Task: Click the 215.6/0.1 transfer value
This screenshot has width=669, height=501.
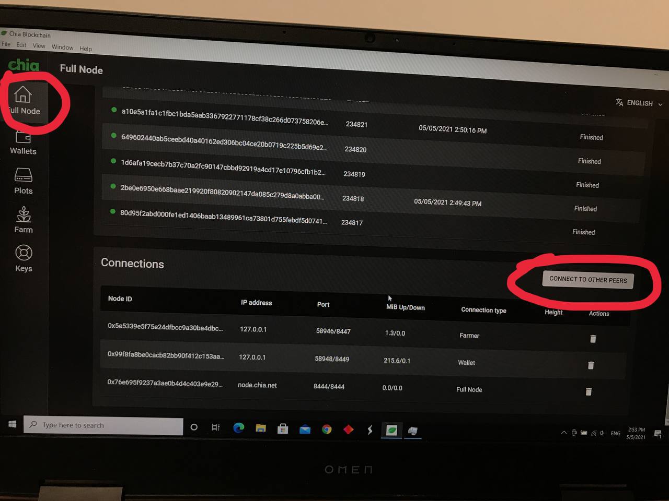Action: 397,360
